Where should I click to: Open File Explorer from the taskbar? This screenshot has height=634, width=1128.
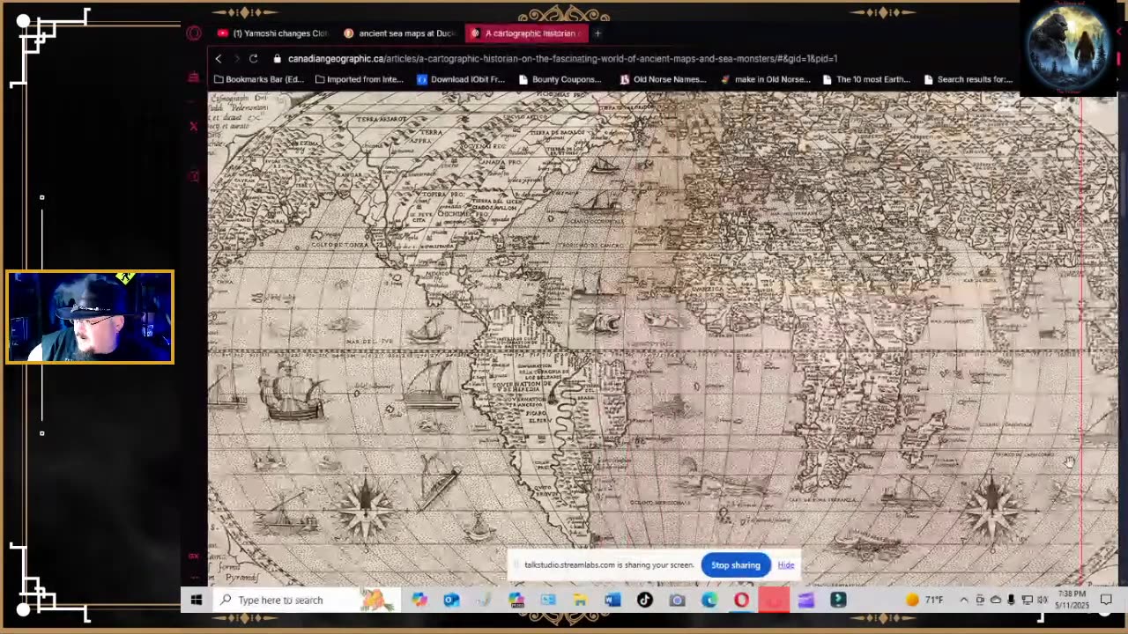coord(580,601)
